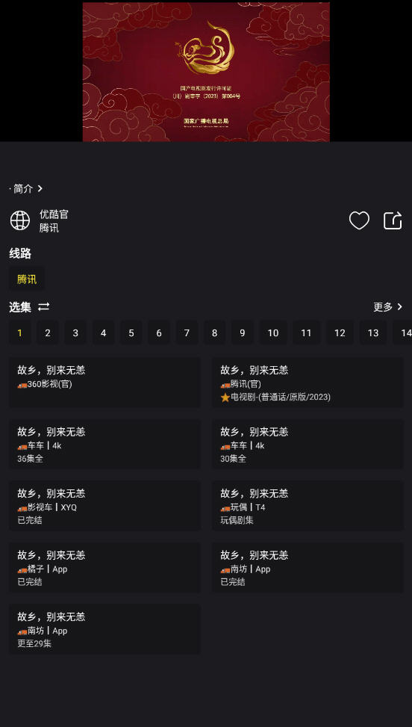
Task: Open 更多 episodes list
Action: pos(388,307)
